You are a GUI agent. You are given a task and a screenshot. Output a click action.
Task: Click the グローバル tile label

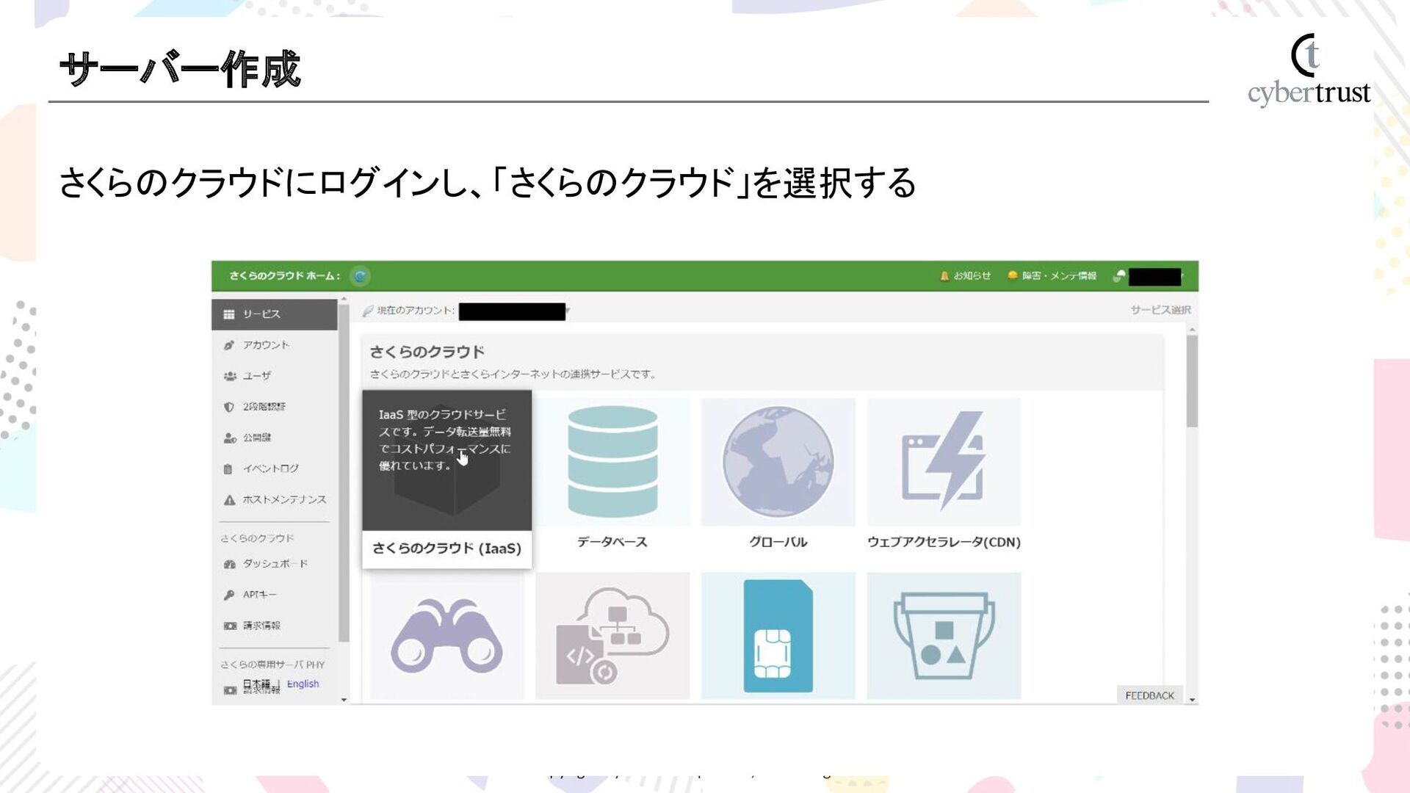tap(778, 542)
